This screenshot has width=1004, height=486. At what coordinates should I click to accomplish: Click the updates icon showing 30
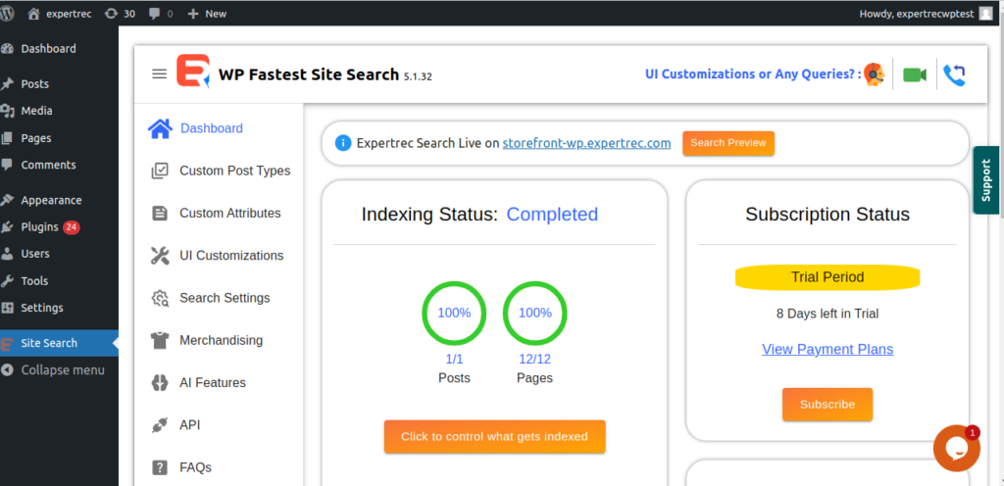120,14
